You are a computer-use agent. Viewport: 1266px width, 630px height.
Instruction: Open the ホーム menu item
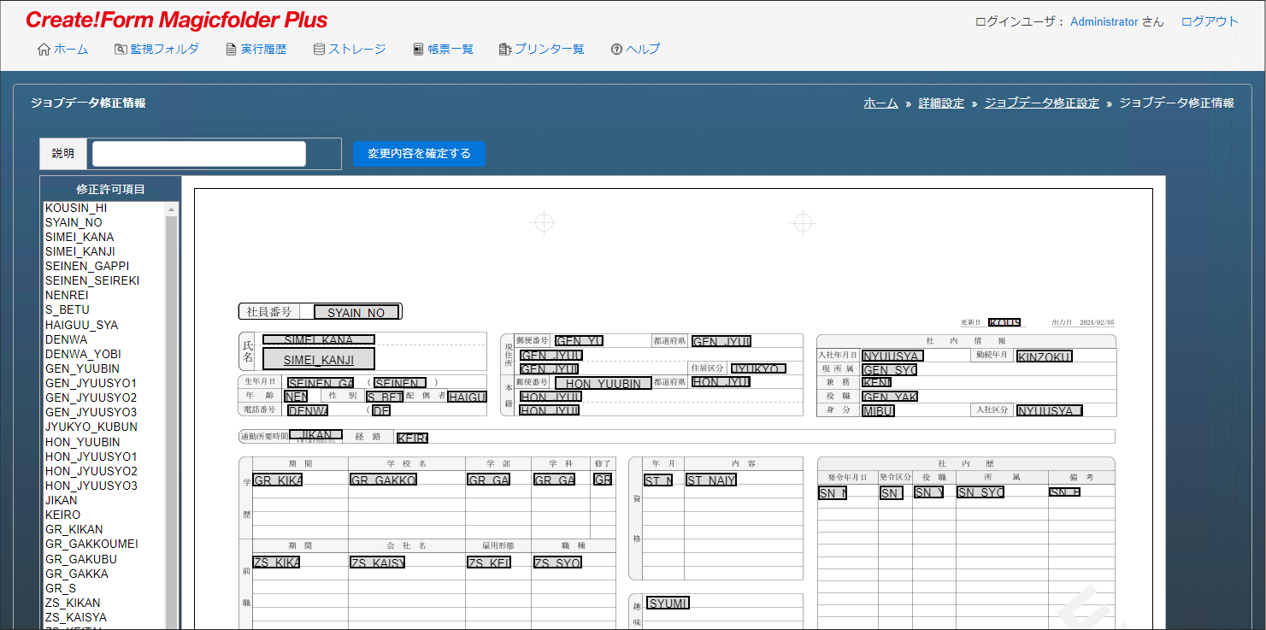point(71,50)
